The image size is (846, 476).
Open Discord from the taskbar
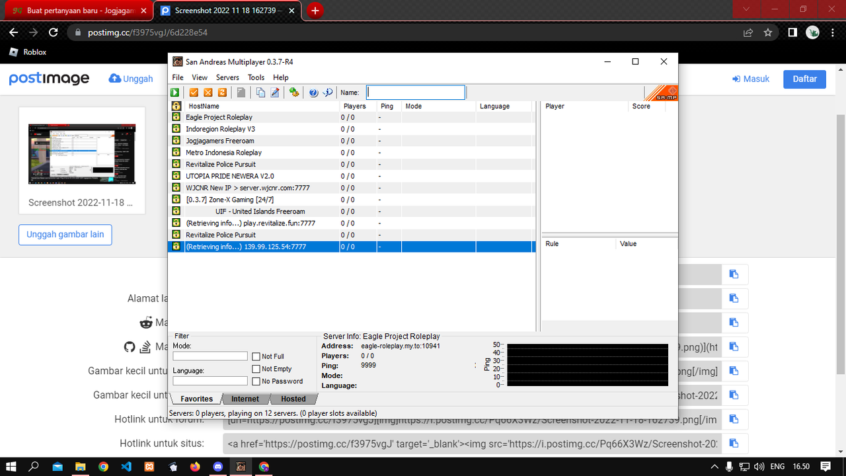(218, 466)
